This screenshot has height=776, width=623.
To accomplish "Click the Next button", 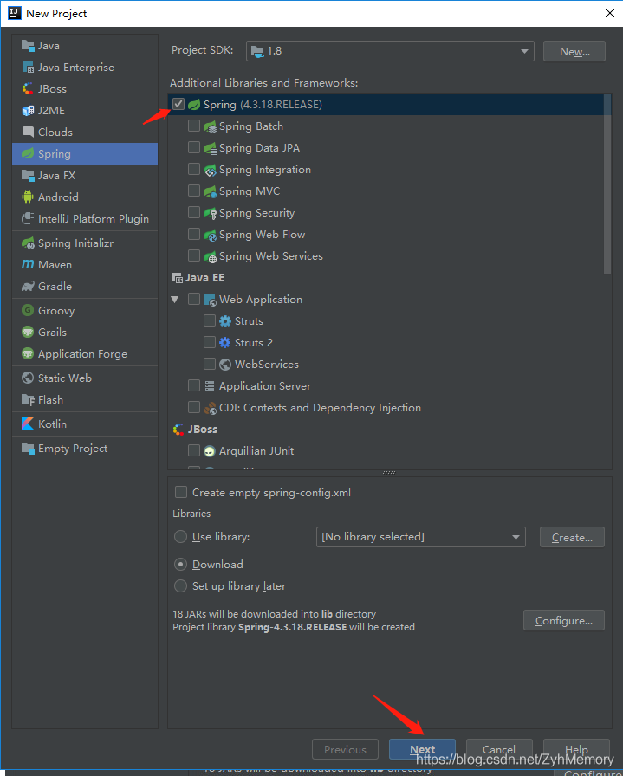I will tap(422, 749).
